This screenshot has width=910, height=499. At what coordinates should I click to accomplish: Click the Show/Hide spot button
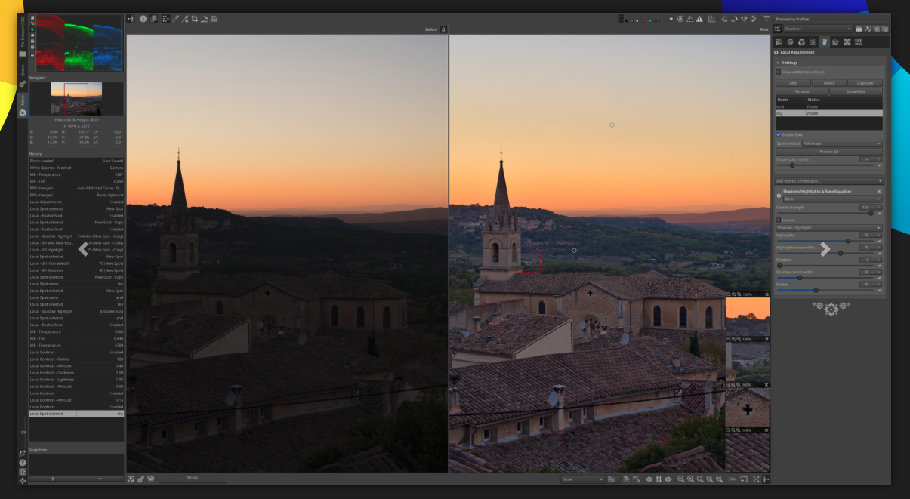pyautogui.click(x=856, y=91)
